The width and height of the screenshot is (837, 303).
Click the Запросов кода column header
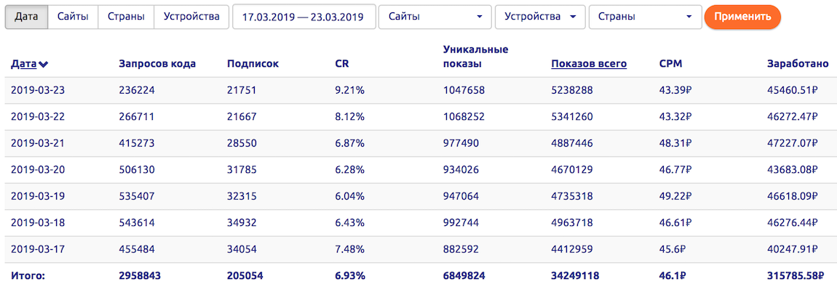tap(156, 64)
